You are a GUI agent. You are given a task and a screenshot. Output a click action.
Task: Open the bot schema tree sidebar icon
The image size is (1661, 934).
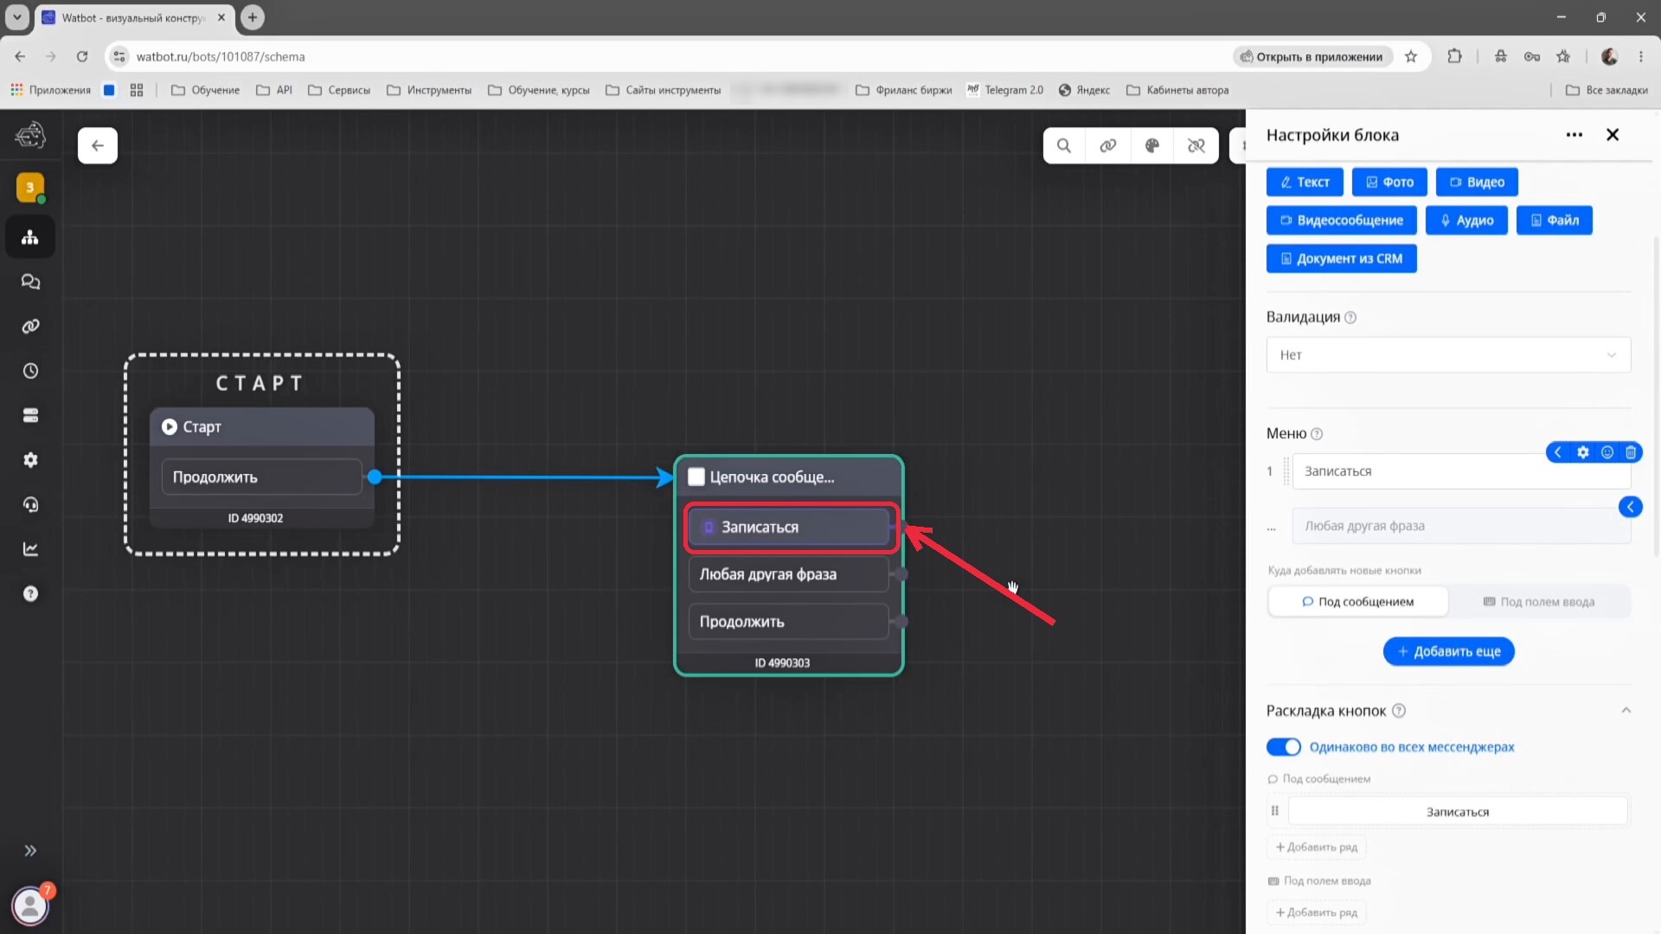tap(30, 237)
